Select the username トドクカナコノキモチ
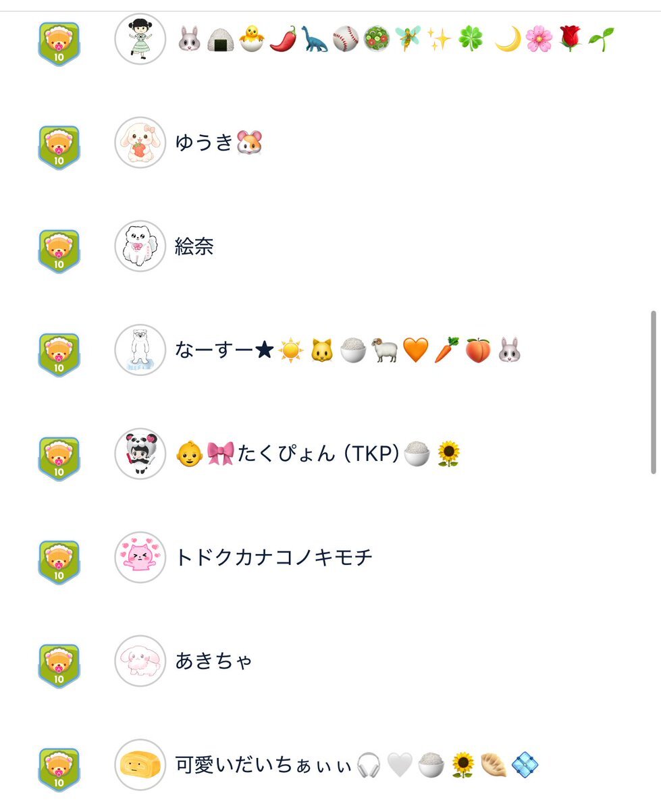661x810 pixels. click(x=274, y=558)
